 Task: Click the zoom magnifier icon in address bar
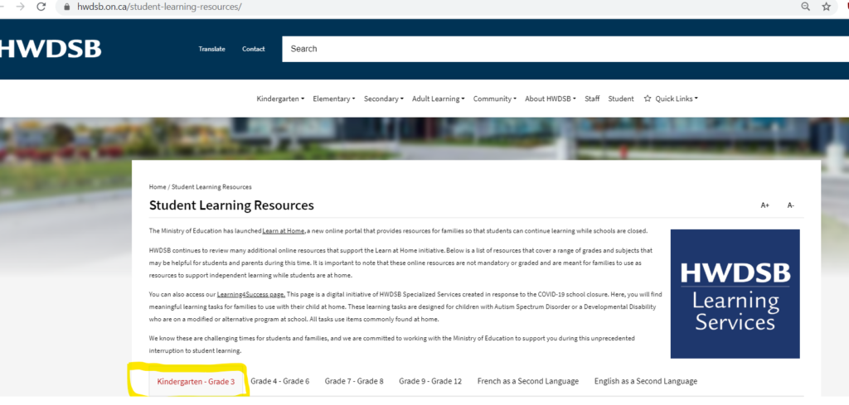[805, 7]
